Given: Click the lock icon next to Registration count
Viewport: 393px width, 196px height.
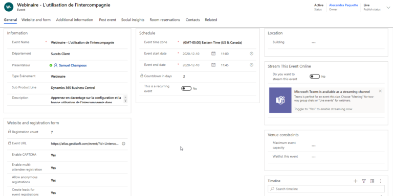Looking at the screenshot, I should tap(10, 132).
